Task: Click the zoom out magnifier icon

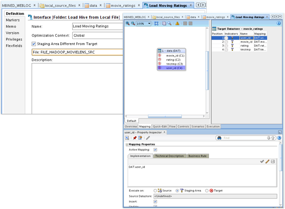Action: point(133,23)
